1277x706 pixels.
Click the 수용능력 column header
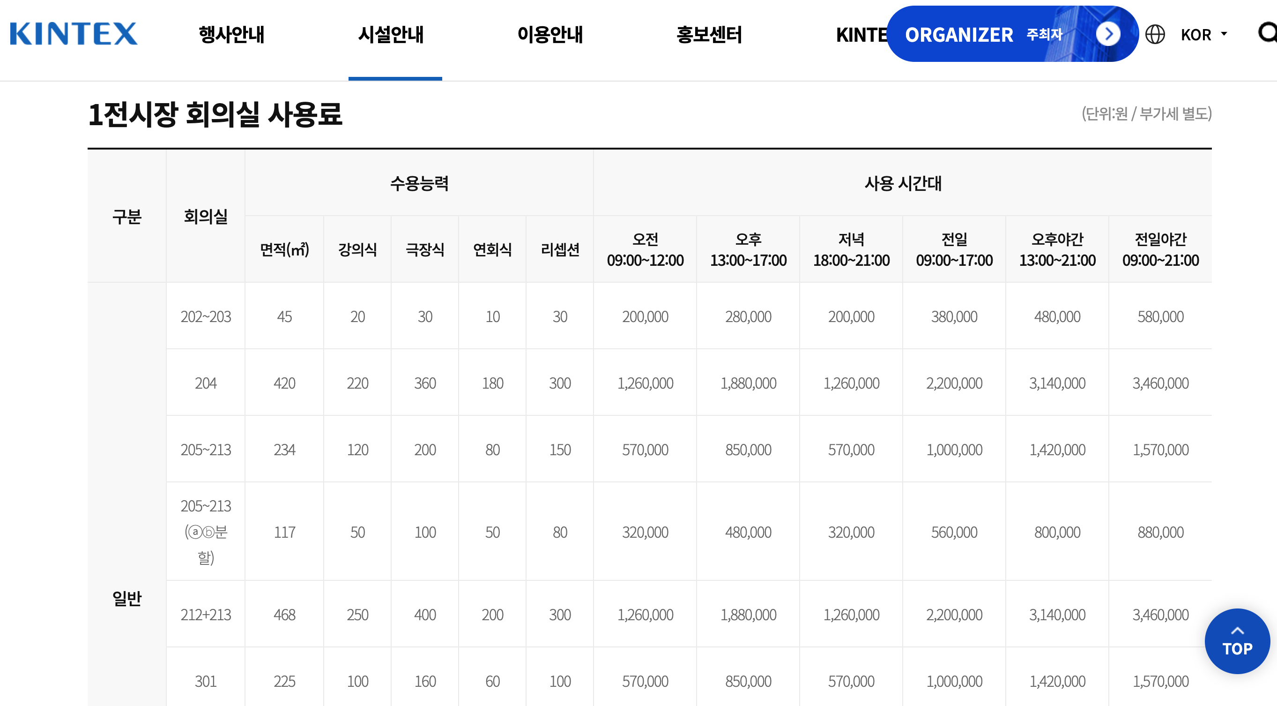coord(419,183)
